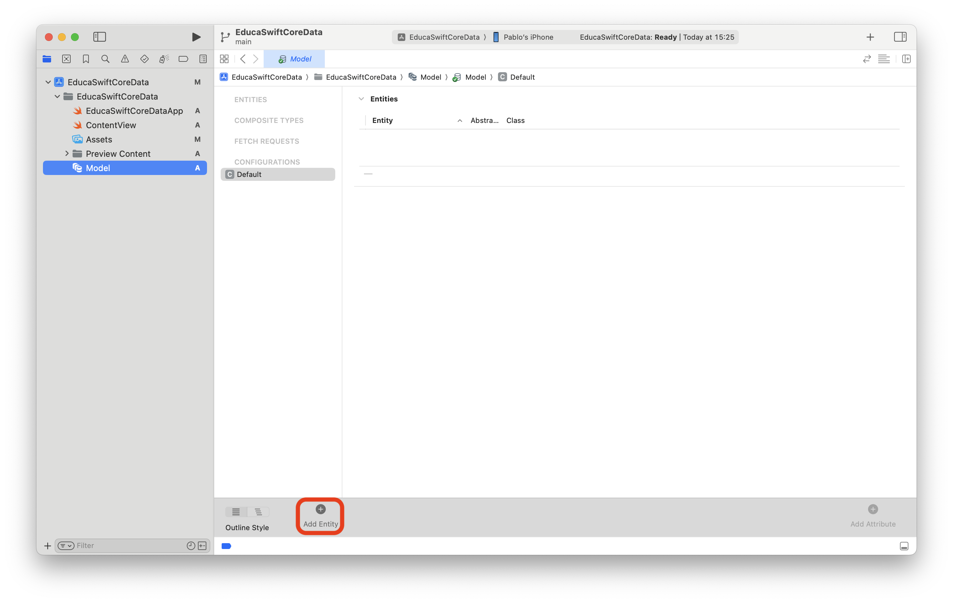
Task: Click Default in the breadcrumb
Action: click(517, 77)
